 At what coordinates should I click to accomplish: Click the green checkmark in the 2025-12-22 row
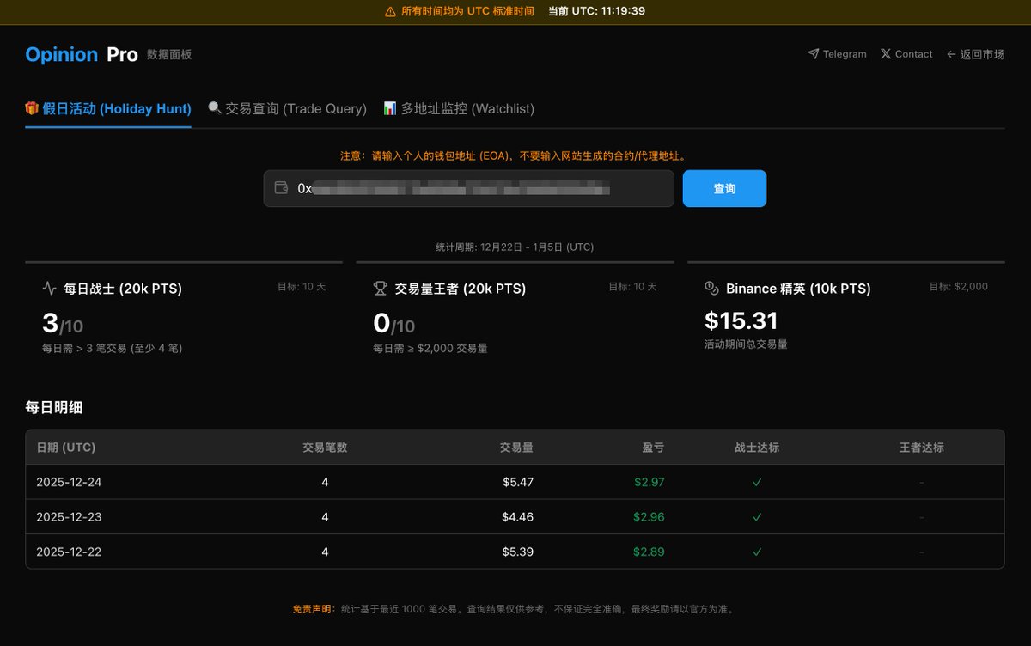[x=757, y=552]
